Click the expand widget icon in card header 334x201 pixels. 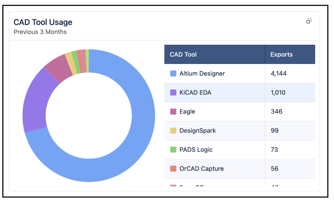(x=309, y=21)
